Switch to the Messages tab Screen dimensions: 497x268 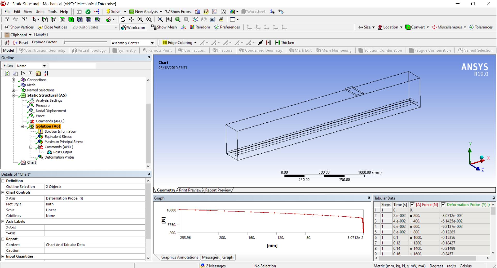[210, 257]
